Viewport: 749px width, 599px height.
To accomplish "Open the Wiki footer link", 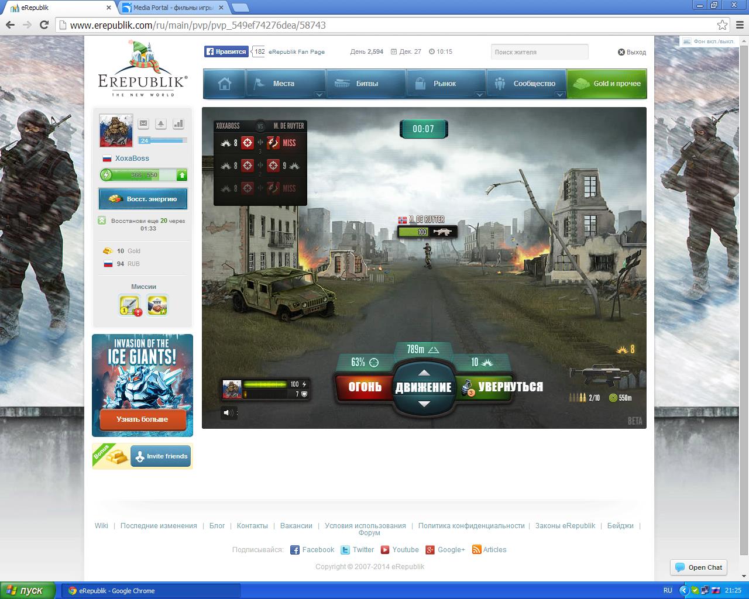I will pyautogui.click(x=101, y=526).
